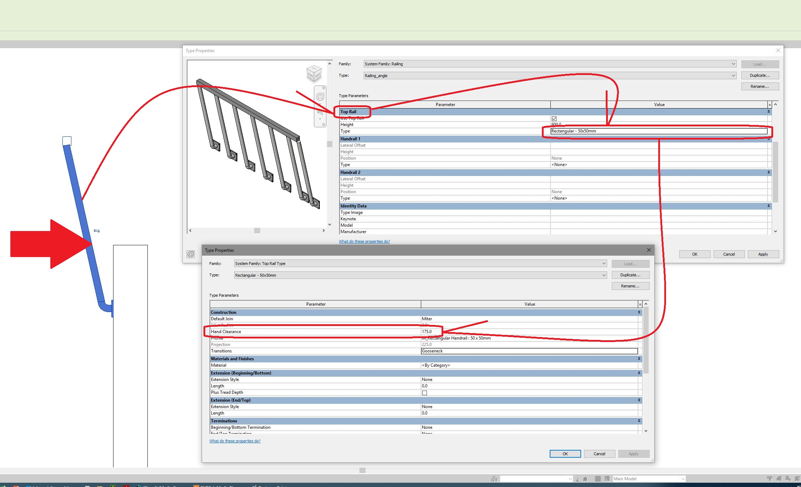Click the ViewCube in the preview pane

(314, 73)
